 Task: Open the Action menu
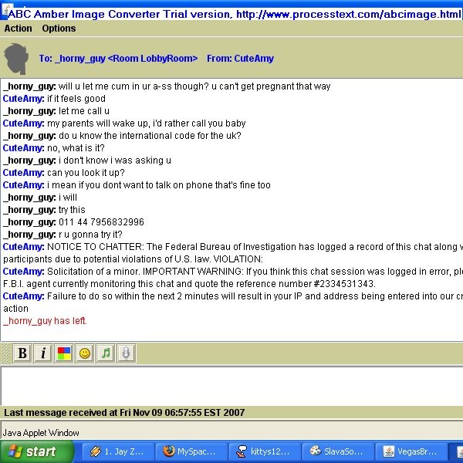point(18,29)
